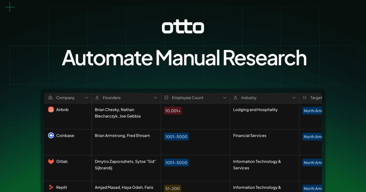Expand the Industry column dropdown chevron
Image resolution: width=366 pixels, height=192 pixels.
coord(294,98)
